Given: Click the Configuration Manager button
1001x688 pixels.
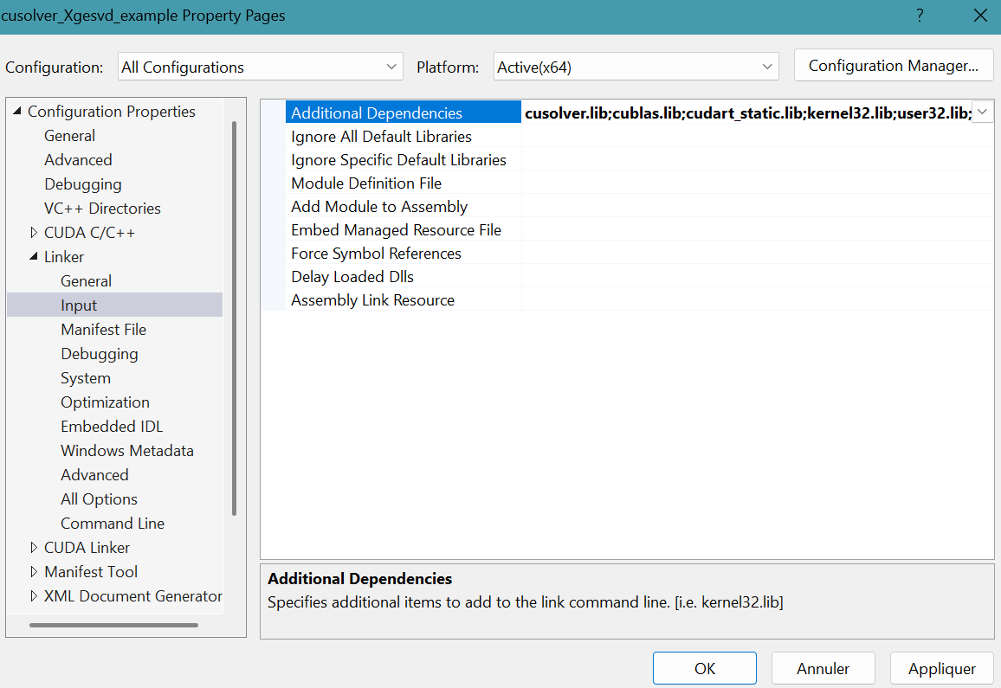Looking at the screenshot, I should click(x=893, y=66).
